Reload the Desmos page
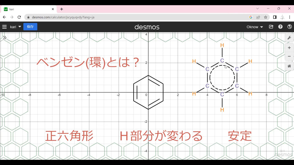This screenshot has width=294, height=165. (19, 17)
